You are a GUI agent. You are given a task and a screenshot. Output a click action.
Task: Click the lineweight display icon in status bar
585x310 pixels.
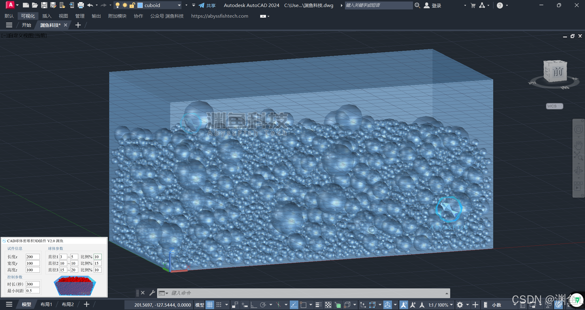click(x=319, y=305)
